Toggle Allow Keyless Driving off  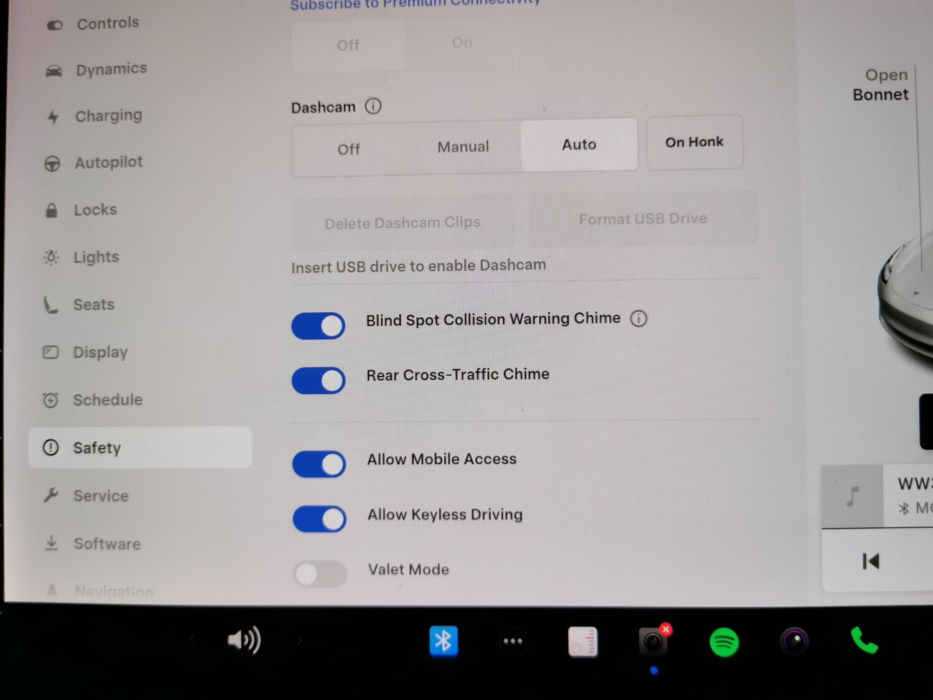[319, 519]
